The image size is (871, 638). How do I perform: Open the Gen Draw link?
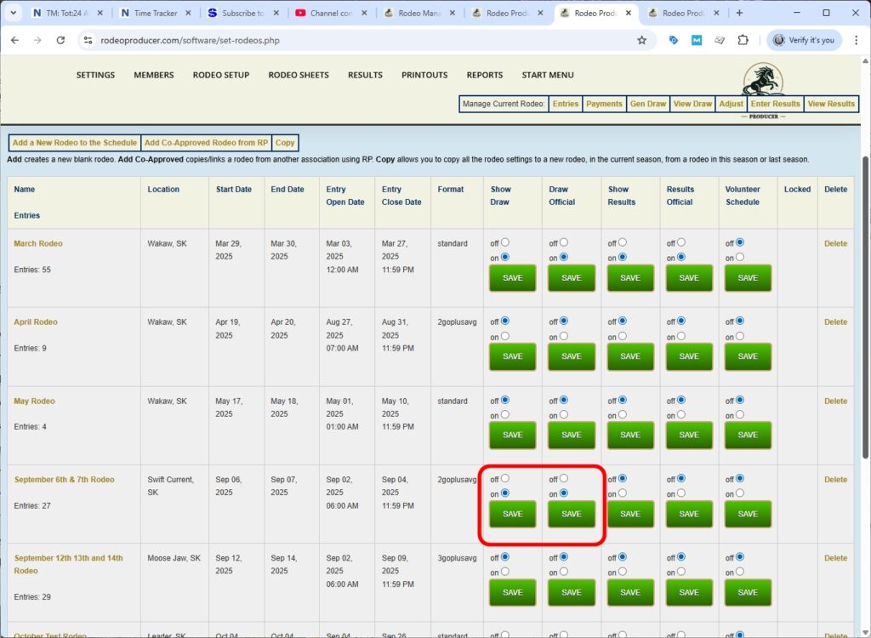click(647, 104)
